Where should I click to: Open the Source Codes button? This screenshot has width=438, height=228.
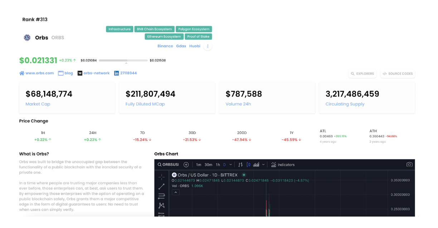click(398, 74)
